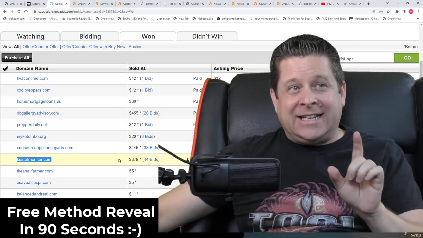Bookmark this page with star icon
The width and height of the screenshot is (423, 238).
[x=388, y=11]
